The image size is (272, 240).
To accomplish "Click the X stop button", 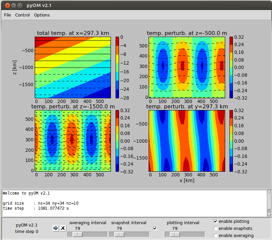I will coord(63,229).
